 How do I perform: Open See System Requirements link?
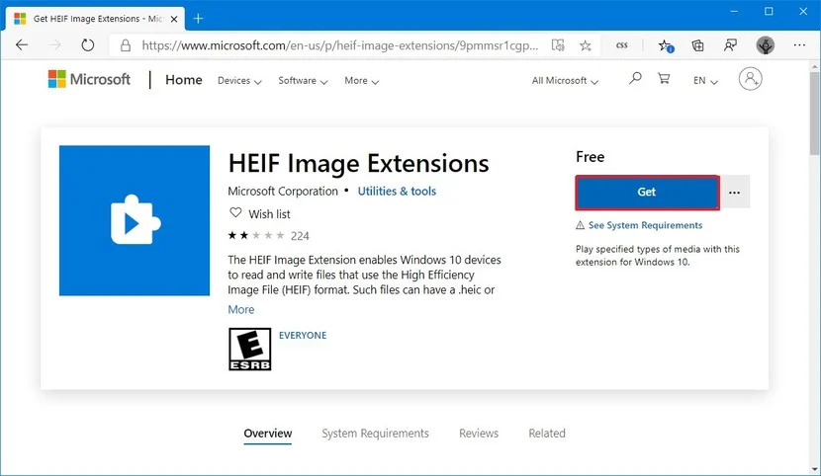point(645,225)
